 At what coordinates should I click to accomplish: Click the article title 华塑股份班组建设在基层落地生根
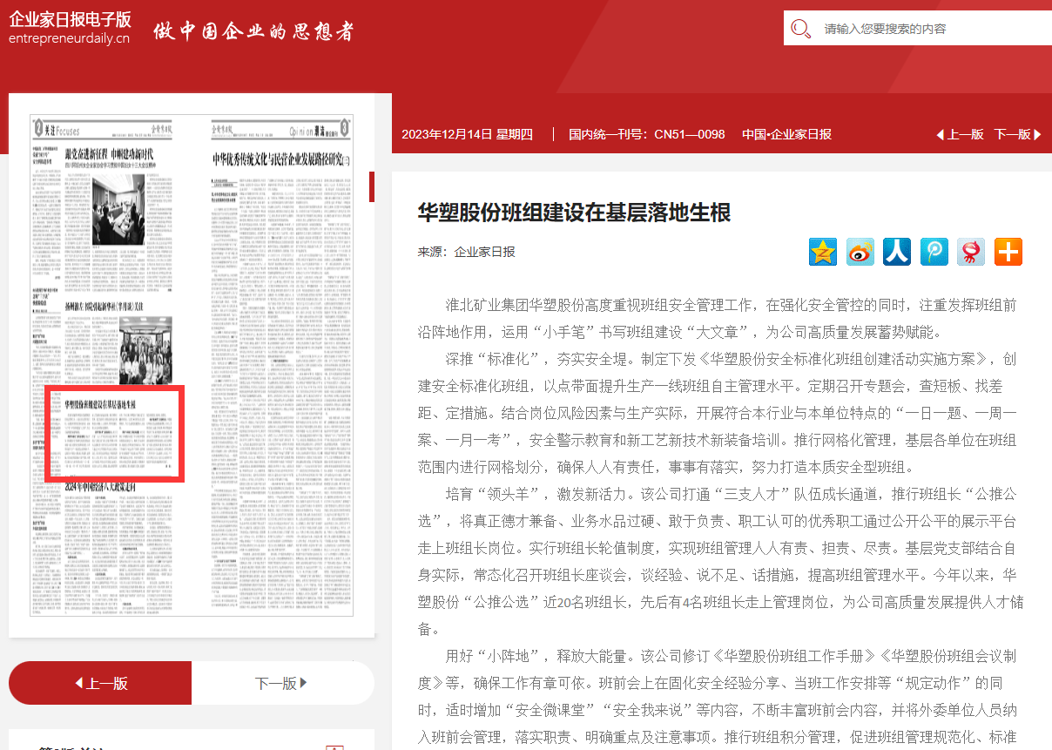coord(574,212)
